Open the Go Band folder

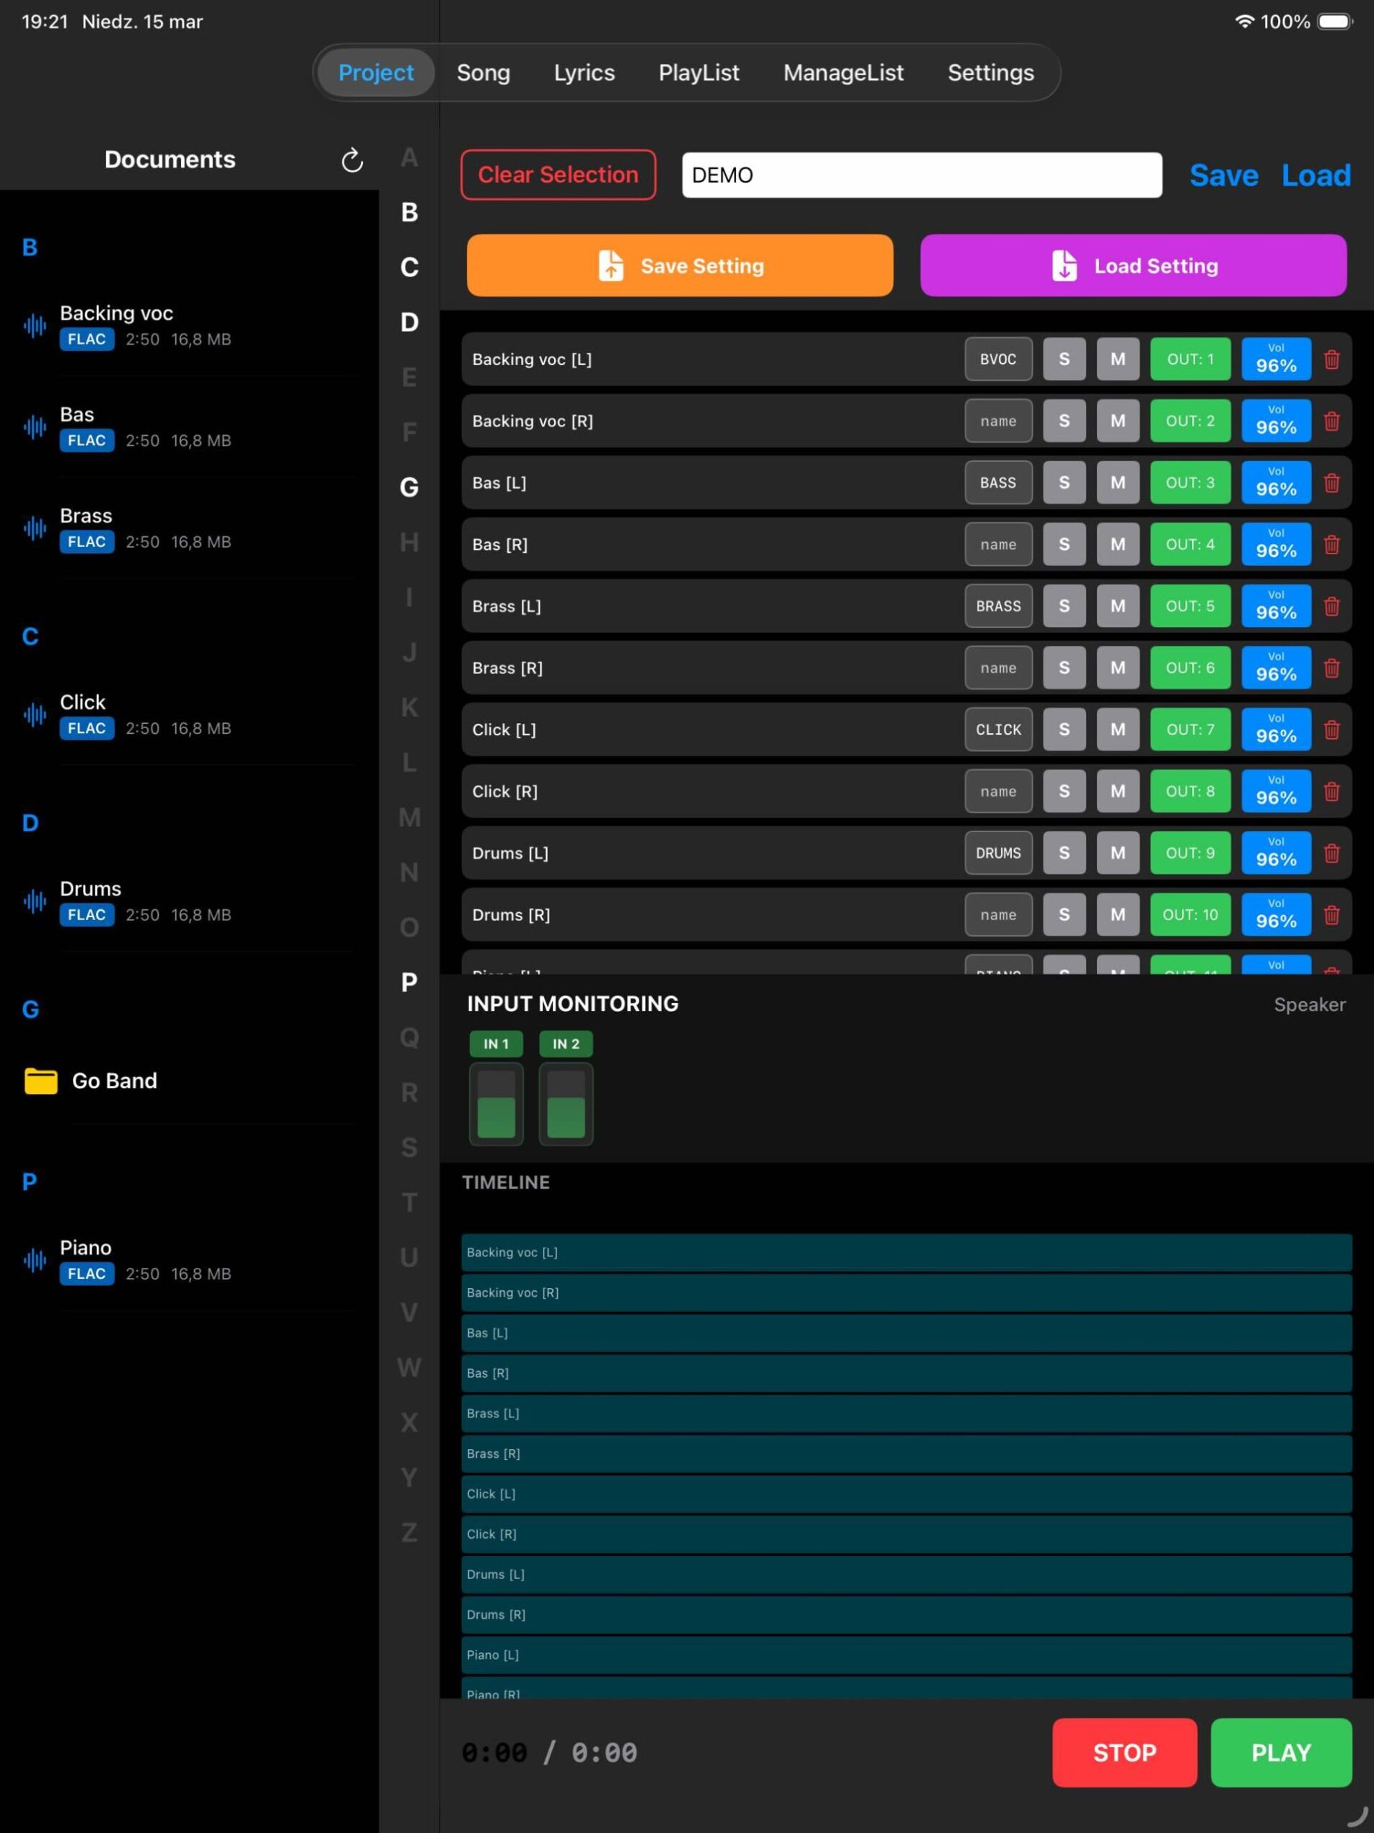point(113,1080)
